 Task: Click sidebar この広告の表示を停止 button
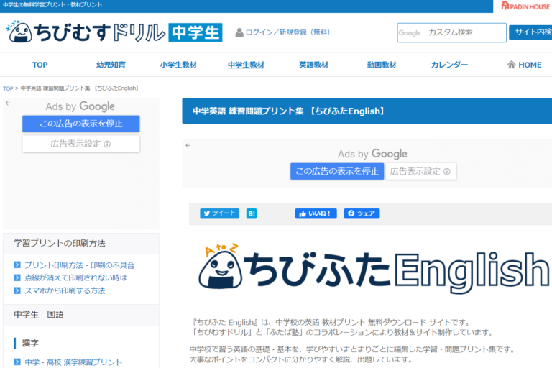point(81,124)
